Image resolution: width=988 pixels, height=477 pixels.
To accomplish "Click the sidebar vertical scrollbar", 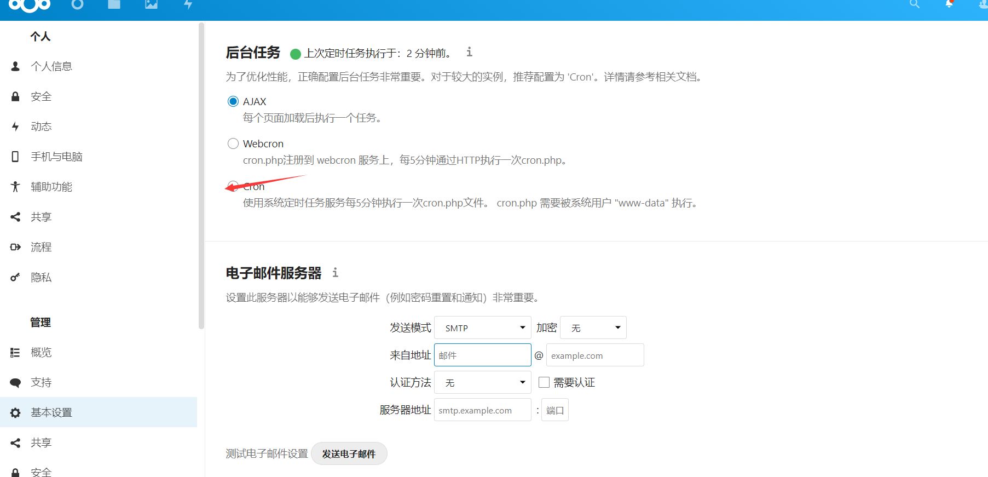I will tap(201, 175).
